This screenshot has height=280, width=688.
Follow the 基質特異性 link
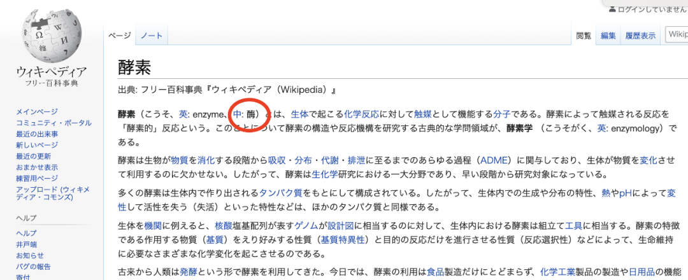[342, 240]
